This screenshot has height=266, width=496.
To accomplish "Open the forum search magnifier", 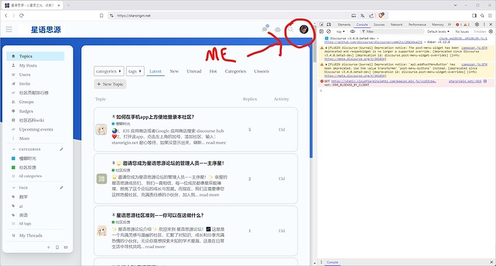I will tap(290, 29).
